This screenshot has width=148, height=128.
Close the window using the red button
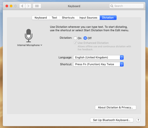tap(7, 6)
